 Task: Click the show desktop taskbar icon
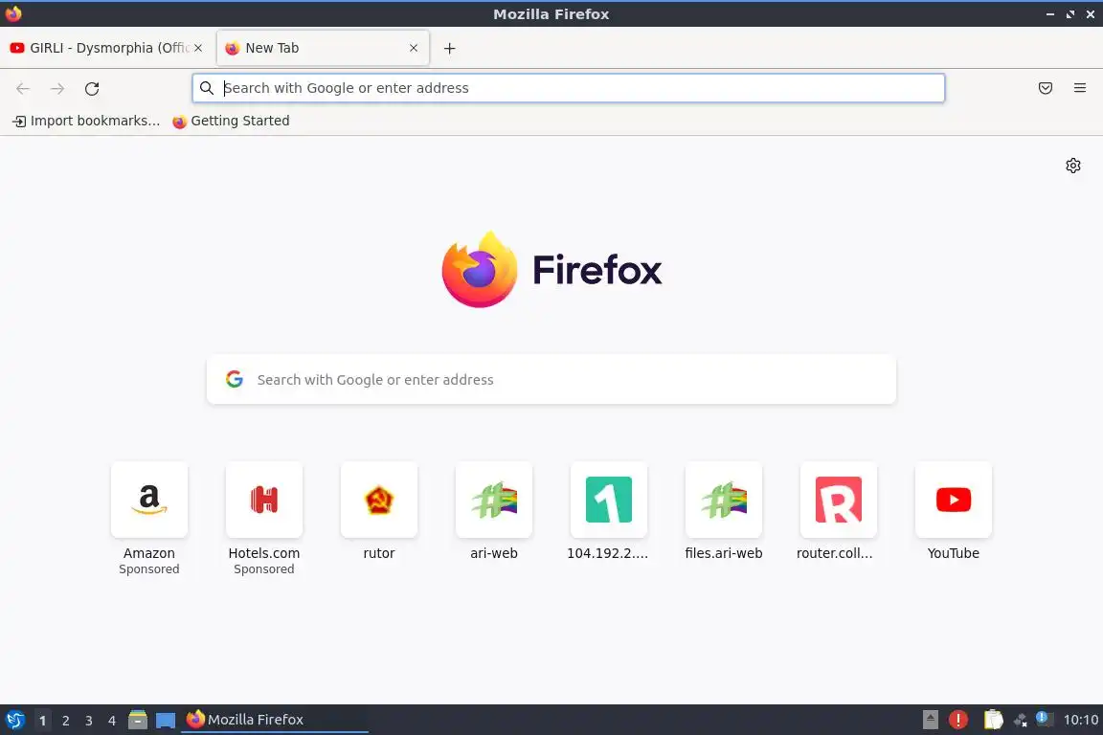pyautogui.click(x=166, y=721)
